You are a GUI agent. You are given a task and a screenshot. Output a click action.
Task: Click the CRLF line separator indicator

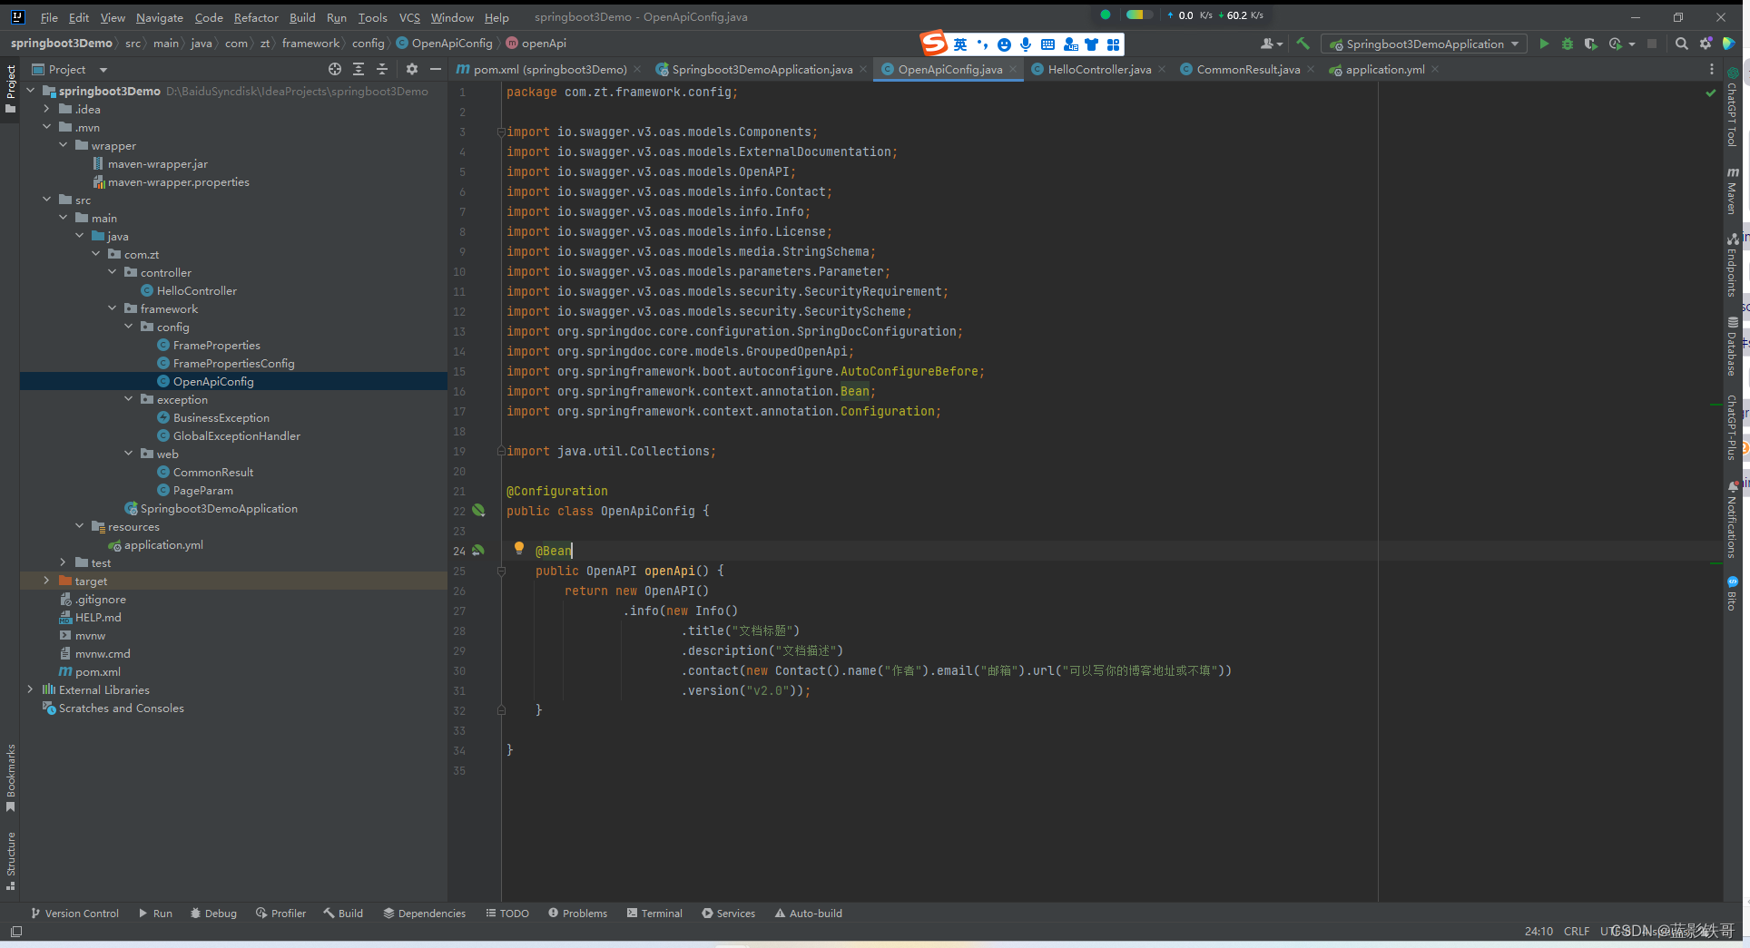click(x=1577, y=932)
